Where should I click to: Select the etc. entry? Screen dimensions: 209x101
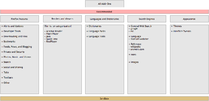[131, 31]
